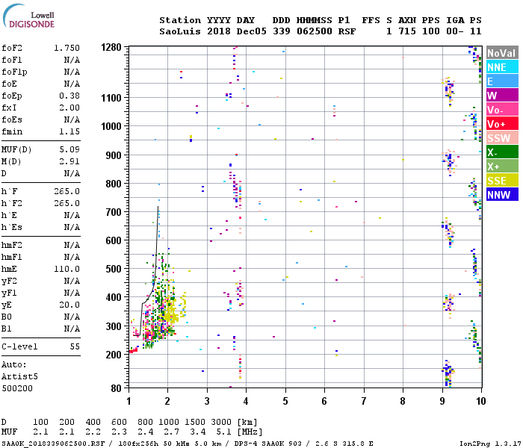Click the 700 height axis label
The width and height of the screenshot is (523, 448).
point(114,212)
